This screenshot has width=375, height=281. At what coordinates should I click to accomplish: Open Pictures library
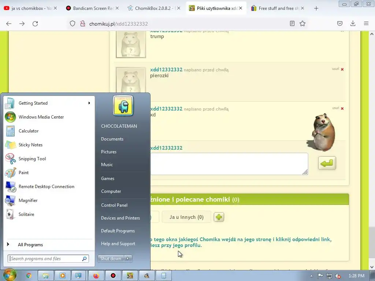tap(109, 152)
